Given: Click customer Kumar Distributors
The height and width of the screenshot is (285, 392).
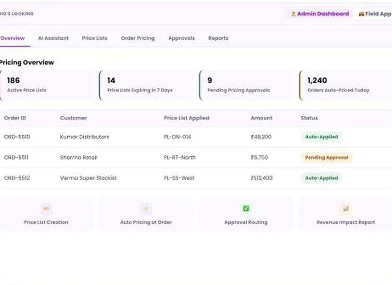Looking at the screenshot, I should coord(85,137).
